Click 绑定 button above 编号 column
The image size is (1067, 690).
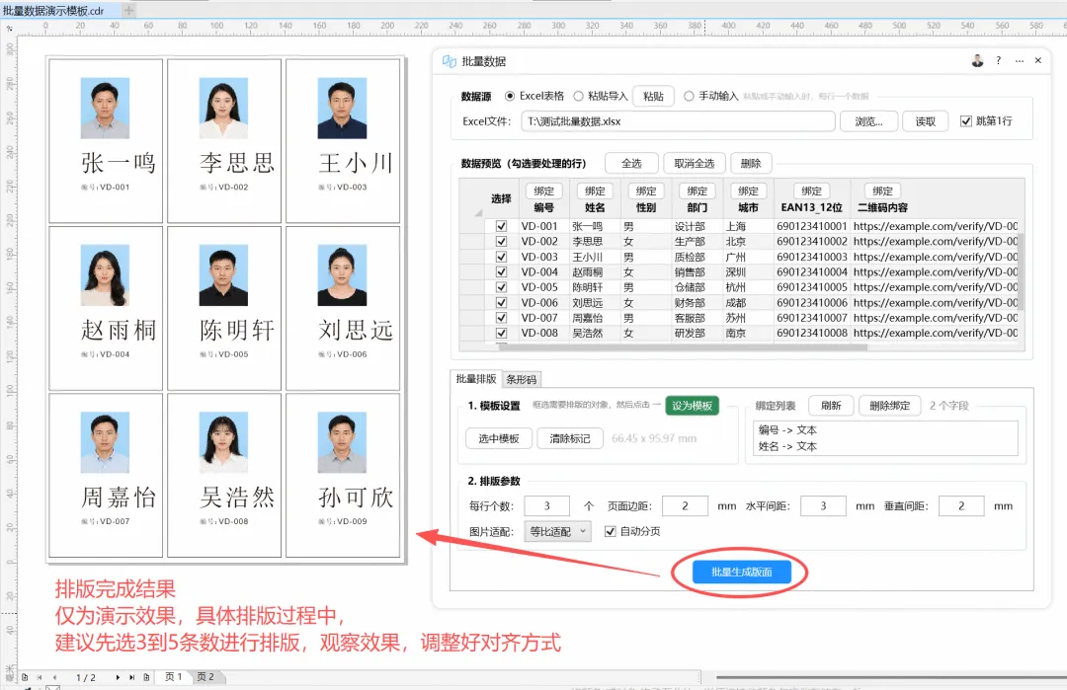[543, 192]
